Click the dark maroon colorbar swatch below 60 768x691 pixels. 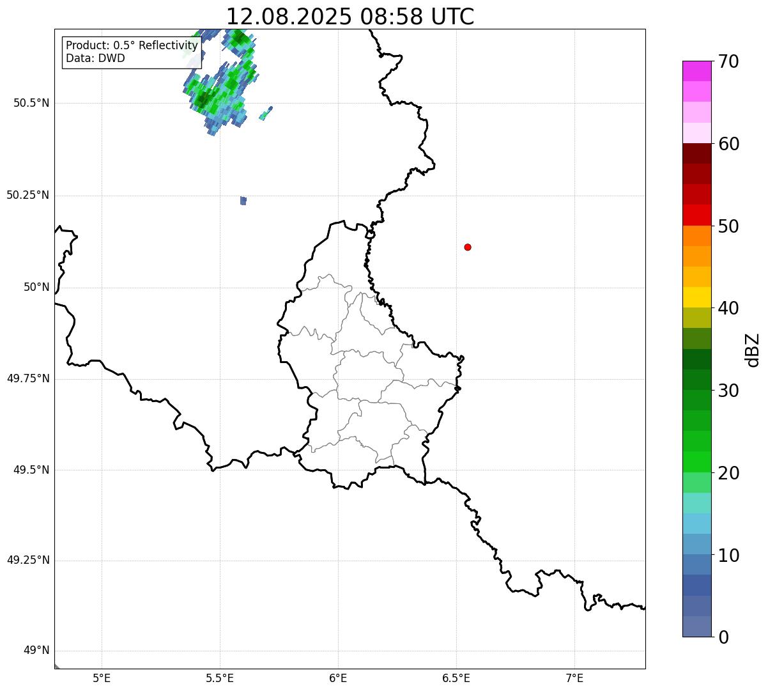(697, 153)
